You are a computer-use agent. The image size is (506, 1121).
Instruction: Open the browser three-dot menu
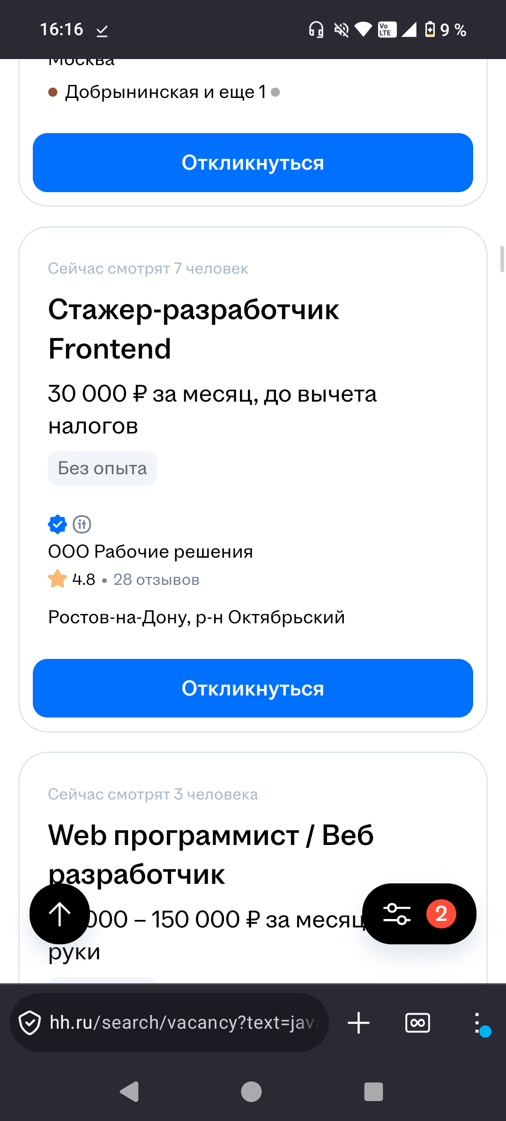click(x=477, y=1023)
